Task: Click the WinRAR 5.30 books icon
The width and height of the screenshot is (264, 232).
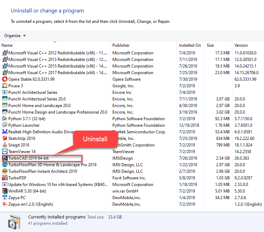Action: (5, 191)
